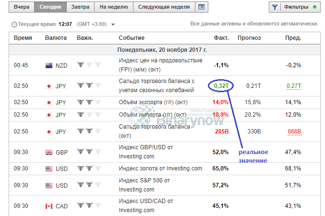Open Индекс GBP/USD от Investing.com event
This screenshot has width=325, height=216.
point(146,152)
